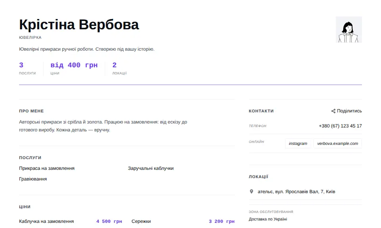Click the '2' локації stat value
Image resolution: width=381 pixels, height=228 pixels.
[x=114, y=65]
